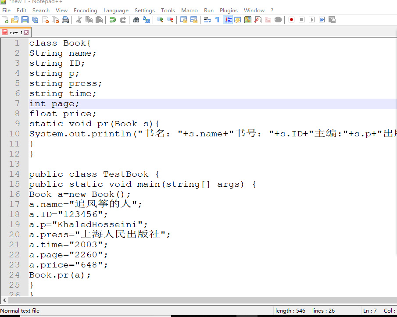
Task: Click 'Normal text file' in status bar
Action: (x=20, y=311)
